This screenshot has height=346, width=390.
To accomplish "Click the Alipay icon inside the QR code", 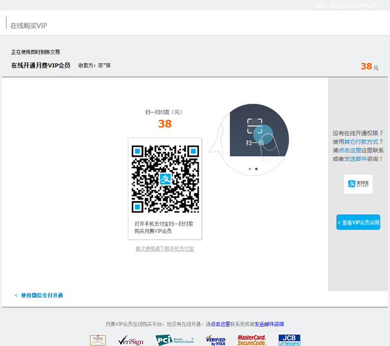I will pos(165,179).
